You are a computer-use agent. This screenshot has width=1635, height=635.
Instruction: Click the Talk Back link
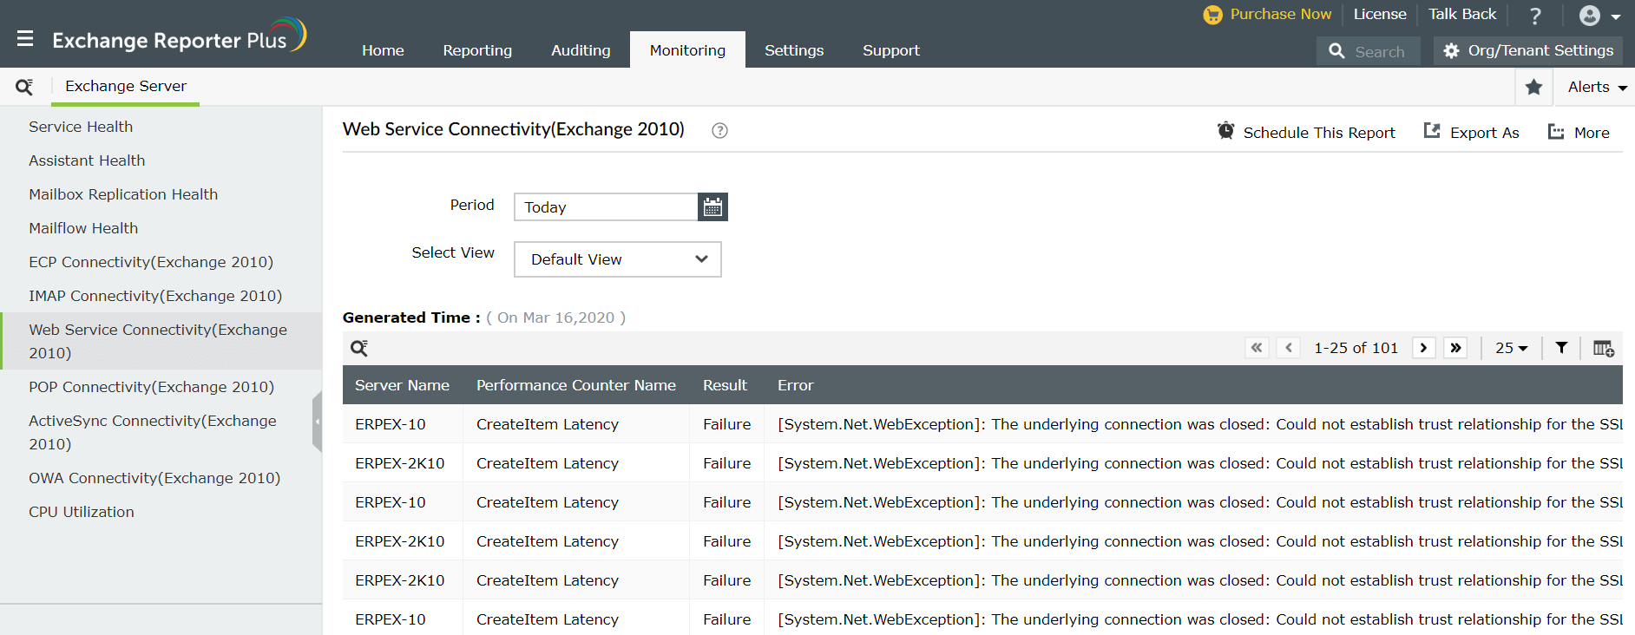(x=1462, y=14)
